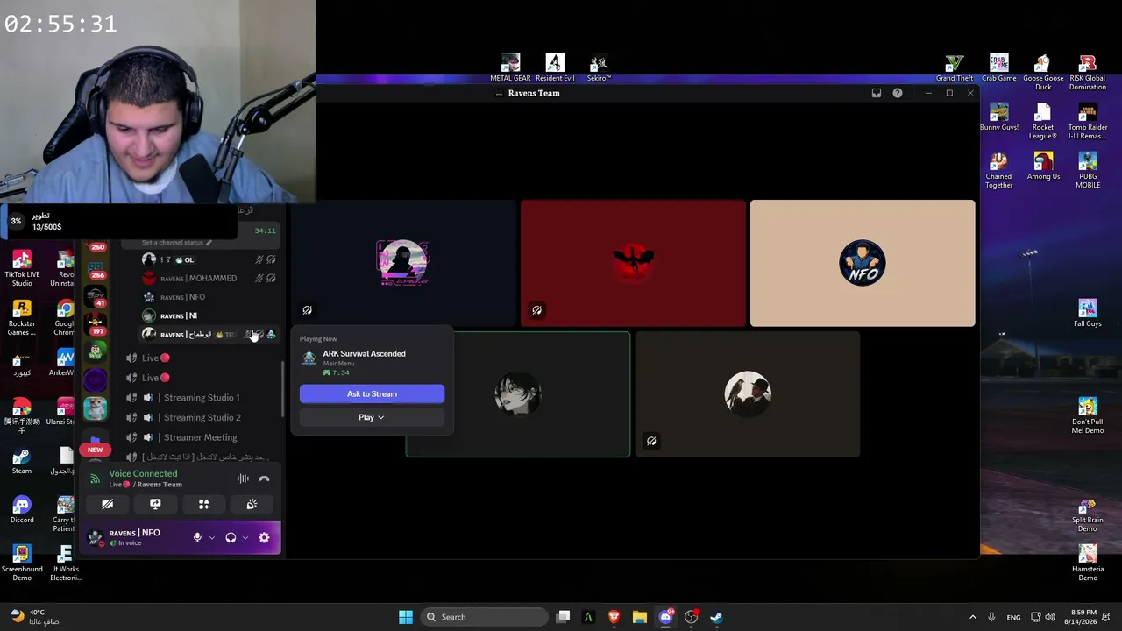Screen dimensions: 1122x631
Task: Open Steam from the taskbar
Action: [x=716, y=617]
